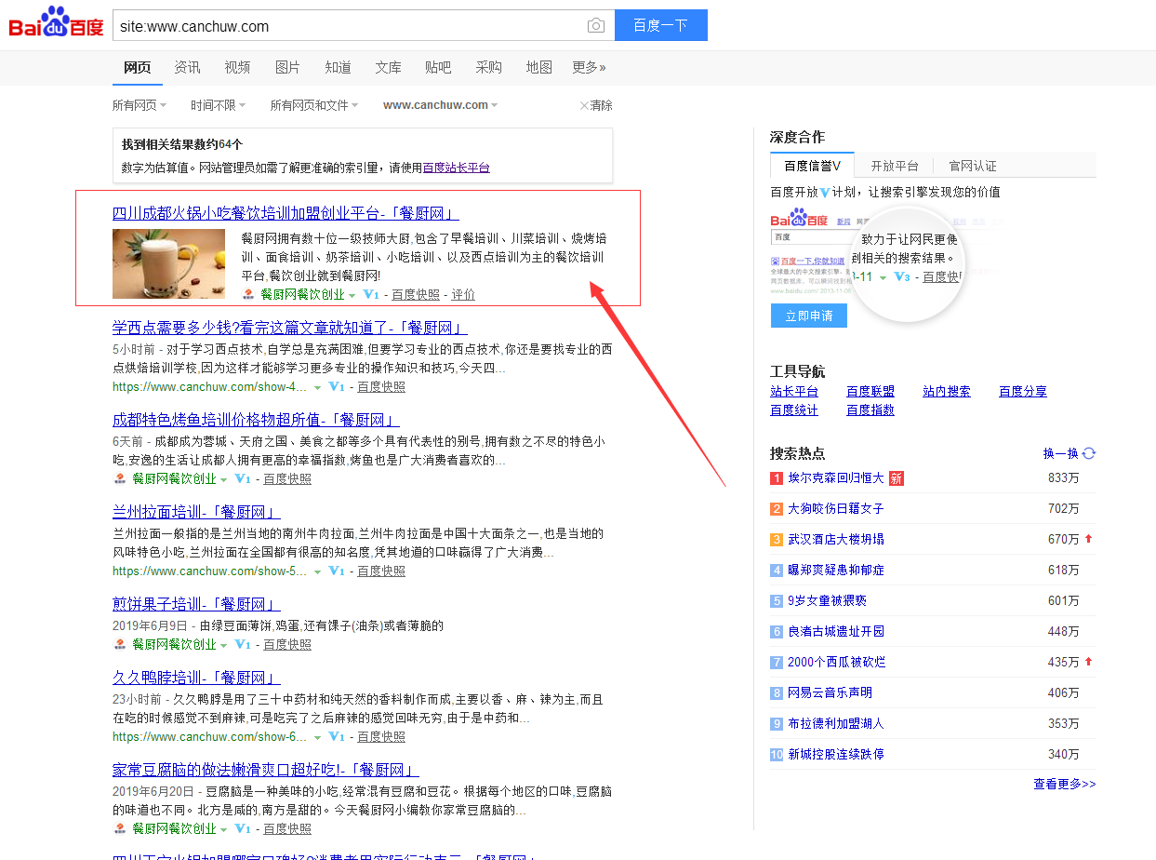Open 更多» menu in search tabs
This screenshot has height=860, width=1156.
589,67
